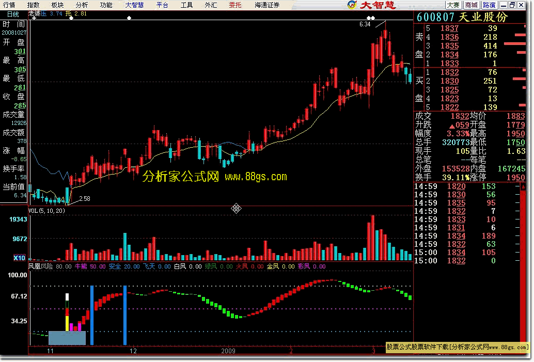Click buy level 2 price 1830
The height and width of the screenshot is (362, 534).
click(449, 81)
